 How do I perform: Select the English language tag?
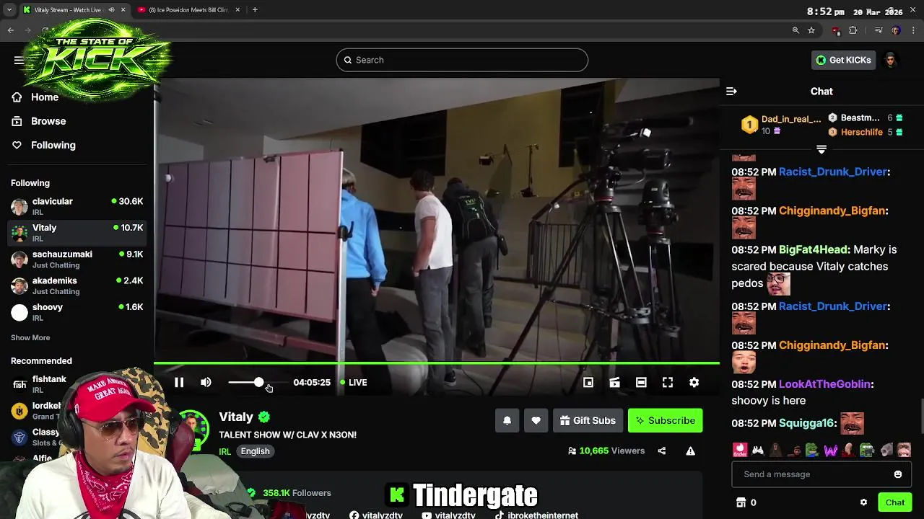pos(255,451)
